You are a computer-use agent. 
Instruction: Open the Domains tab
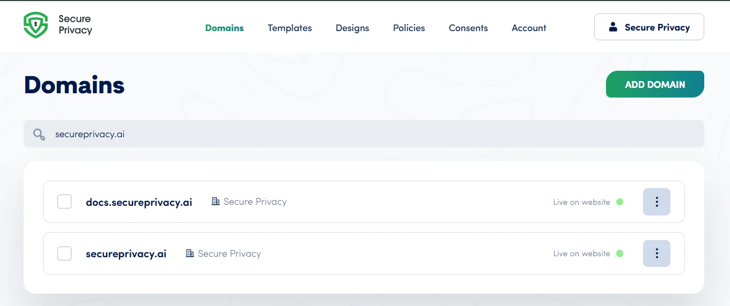click(224, 28)
